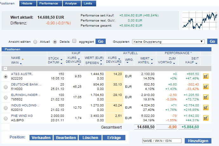Click the cart icon for ELRINGKLINGER row

pyautogui.click(x=206, y=97)
